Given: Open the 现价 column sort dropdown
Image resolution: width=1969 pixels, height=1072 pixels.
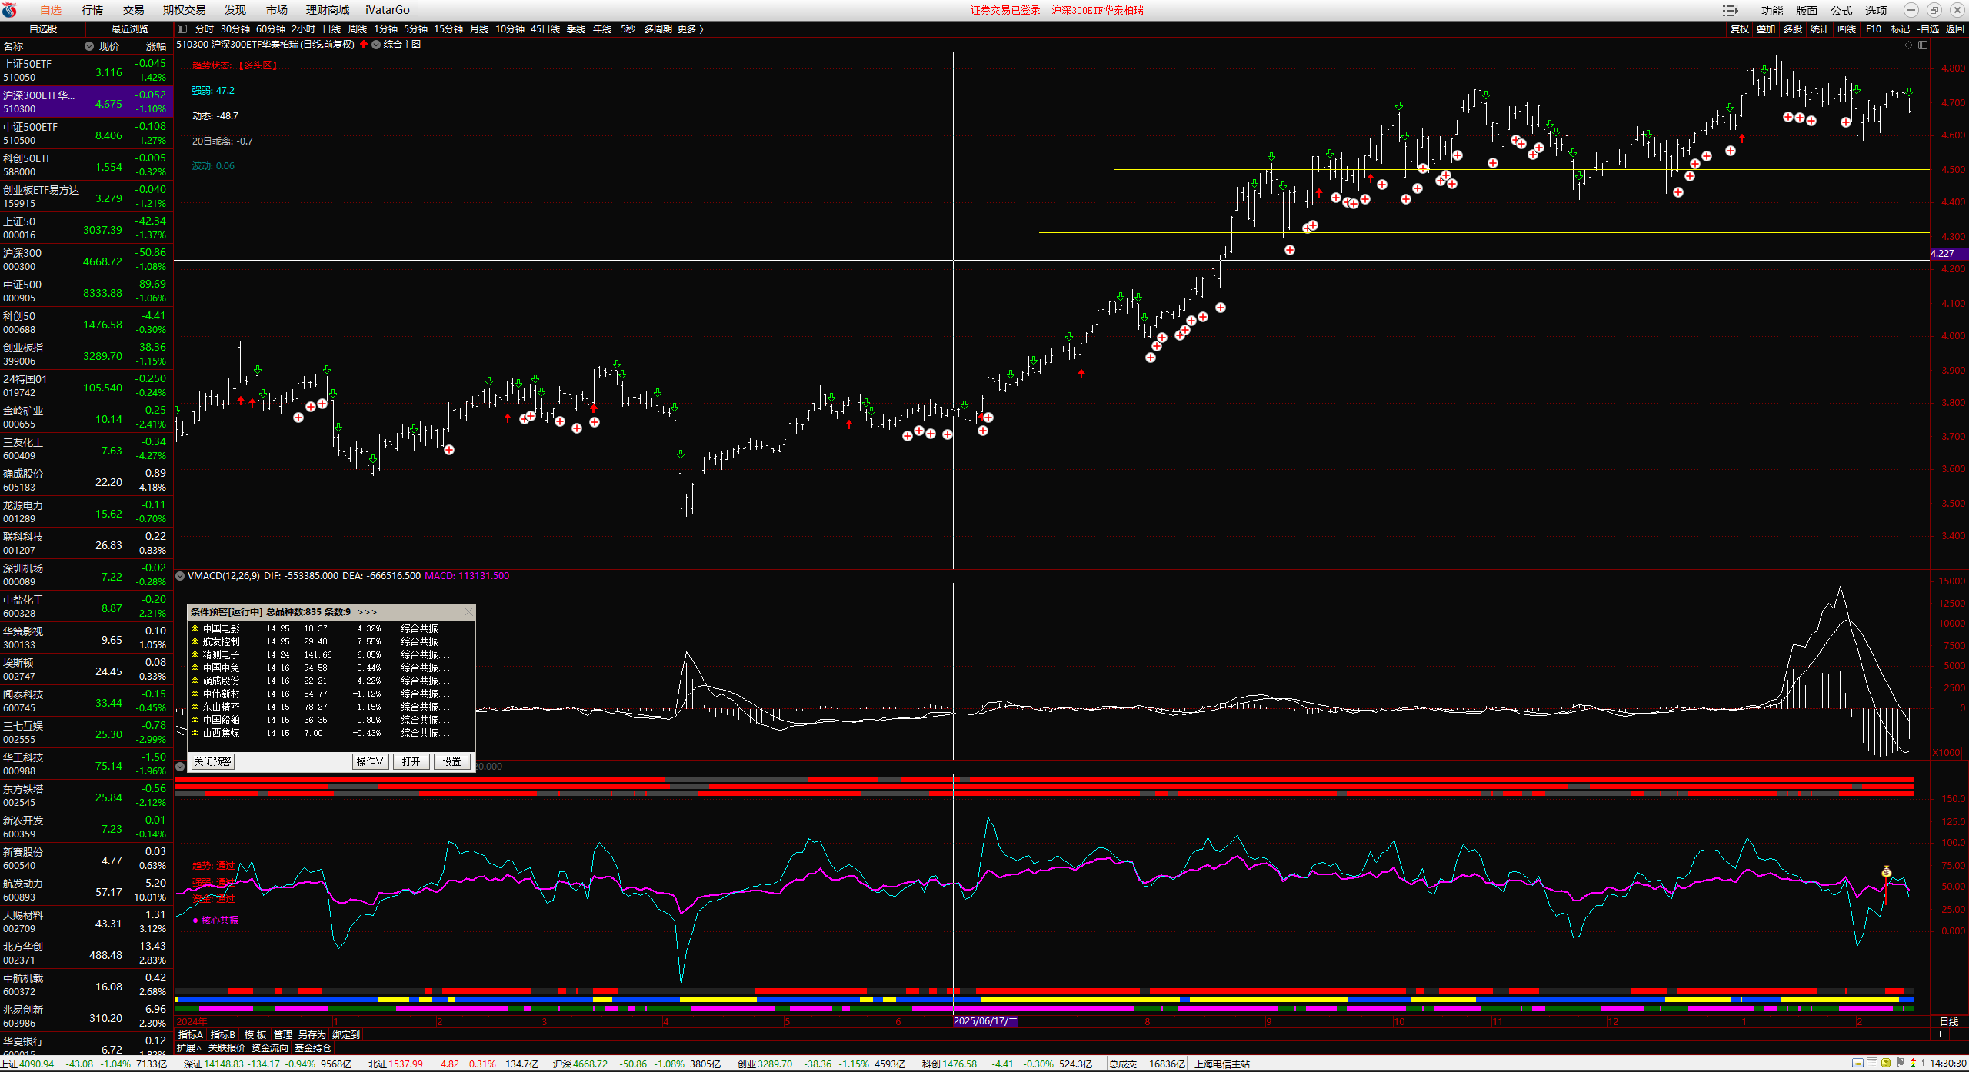Looking at the screenshot, I should pyautogui.click(x=89, y=46).
